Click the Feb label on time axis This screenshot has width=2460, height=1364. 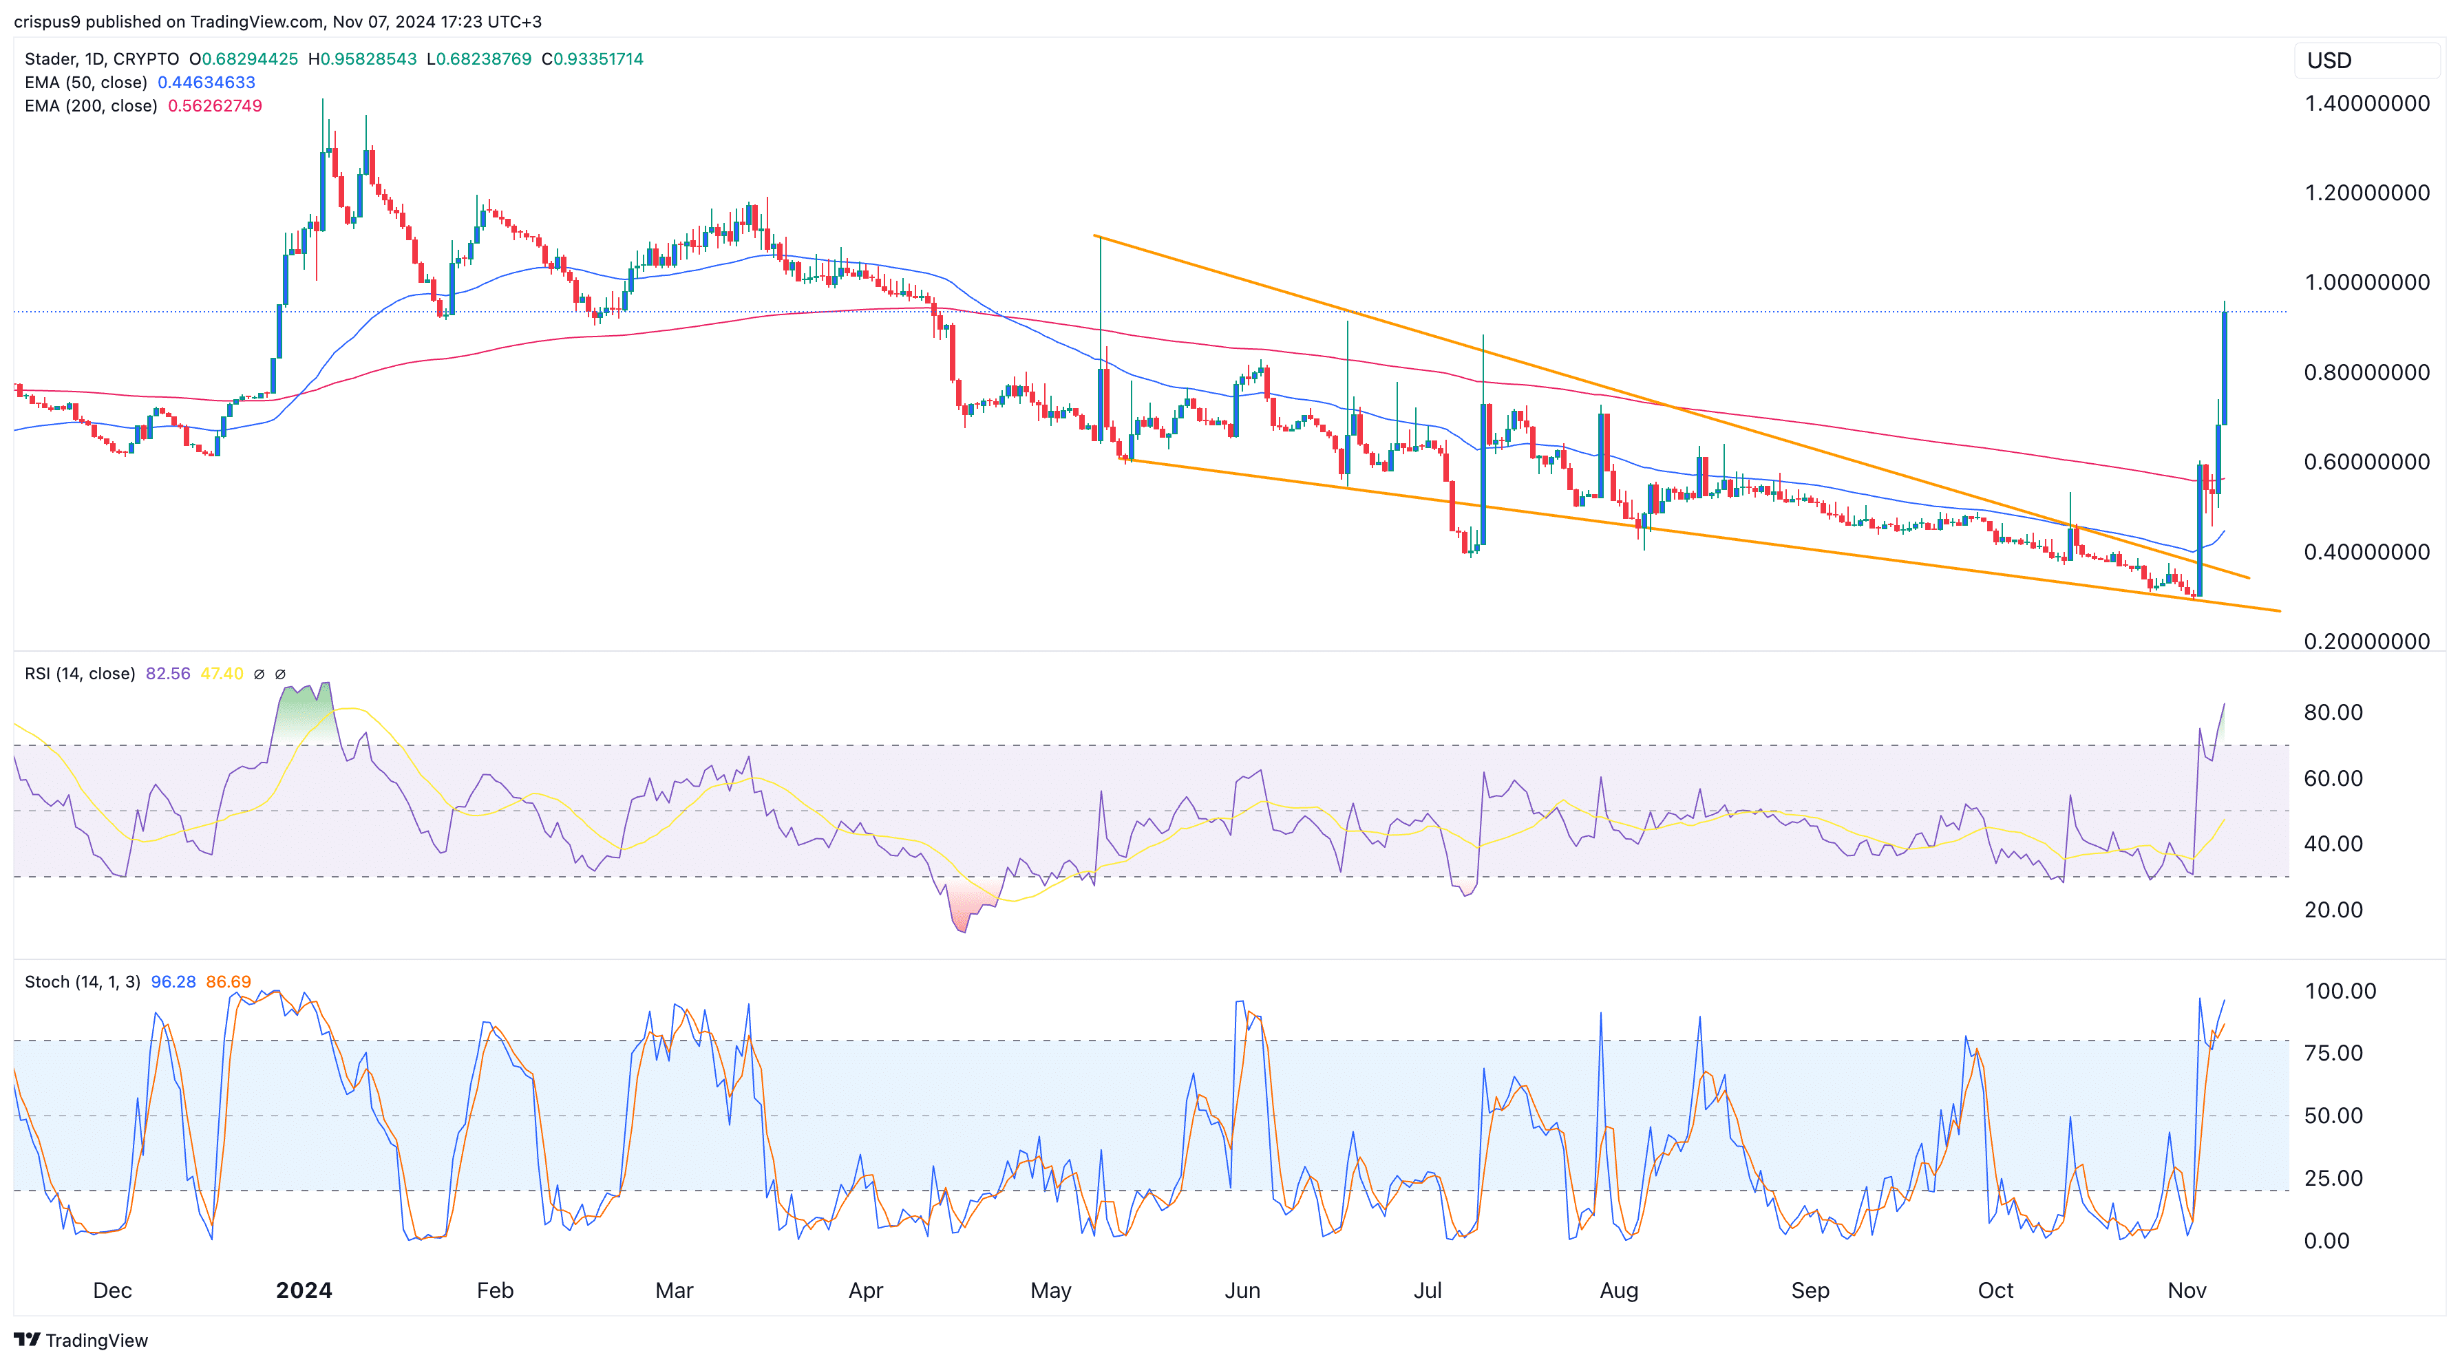click(495, 1290)
